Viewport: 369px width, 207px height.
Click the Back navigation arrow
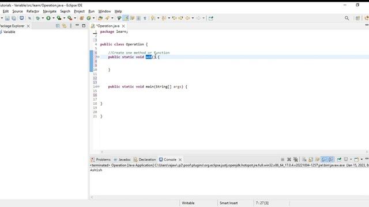187,18
